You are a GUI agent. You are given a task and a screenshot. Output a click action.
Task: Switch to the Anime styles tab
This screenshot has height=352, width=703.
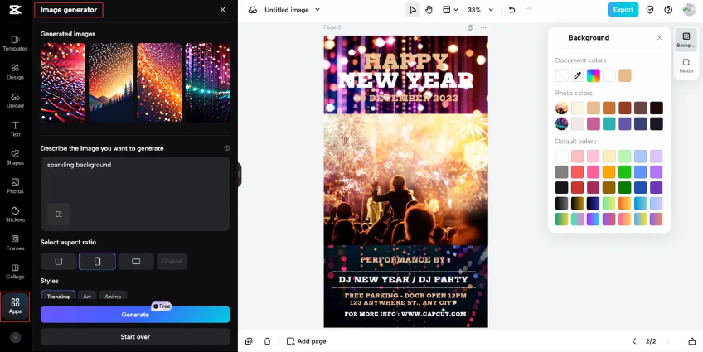click(113, 296)
